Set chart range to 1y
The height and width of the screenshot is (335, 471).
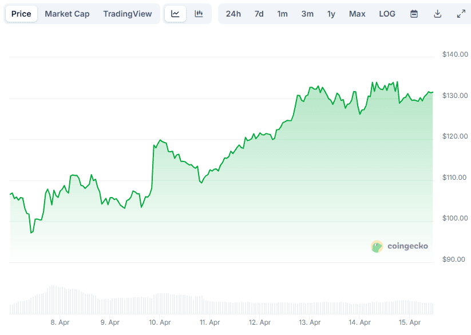[x=331, y=14]
